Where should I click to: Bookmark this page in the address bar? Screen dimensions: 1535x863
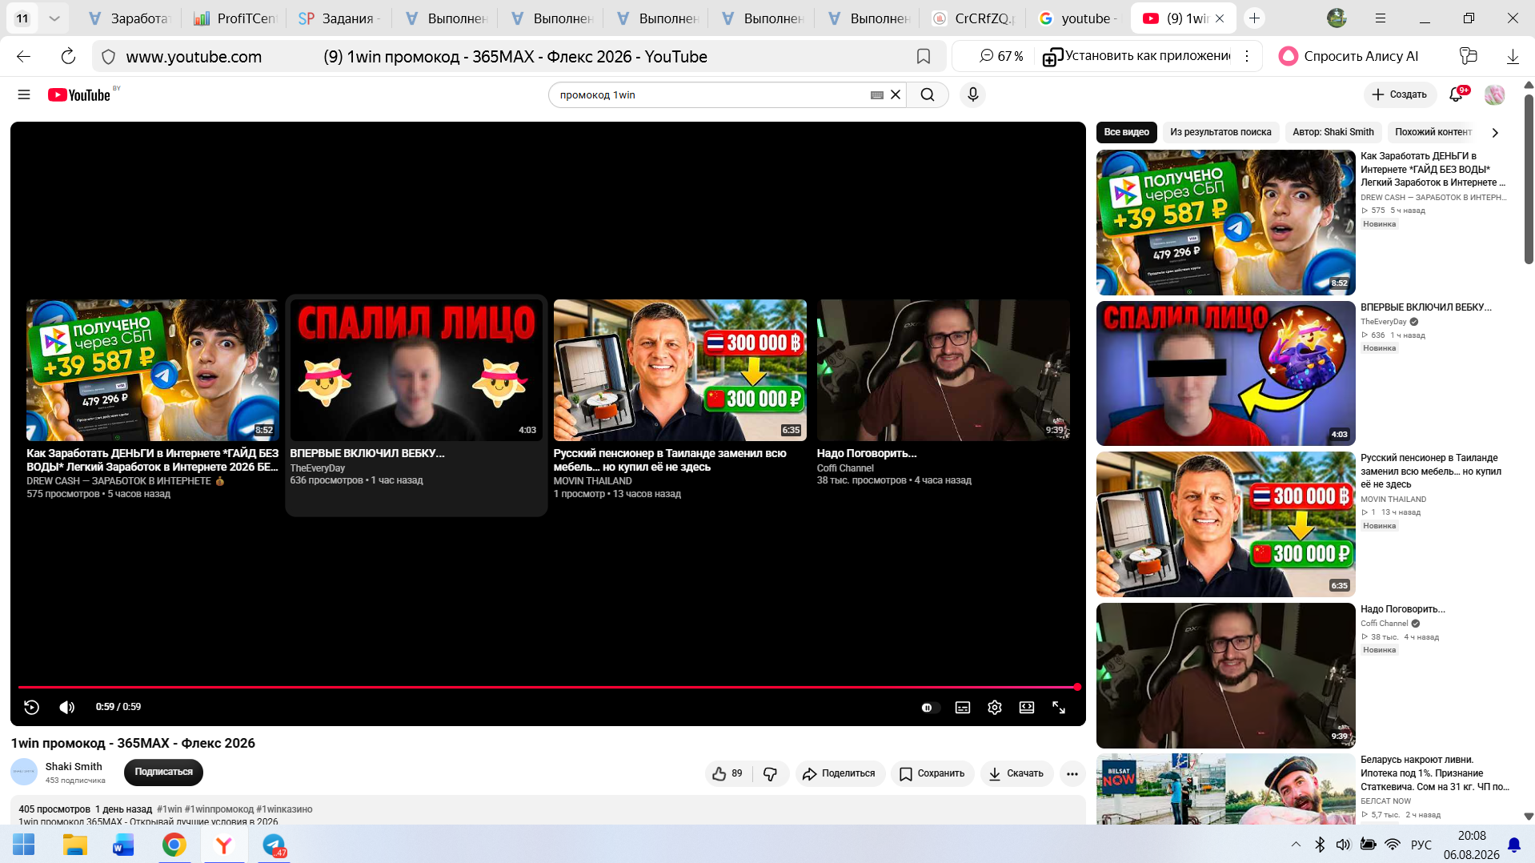pos(924,56)
